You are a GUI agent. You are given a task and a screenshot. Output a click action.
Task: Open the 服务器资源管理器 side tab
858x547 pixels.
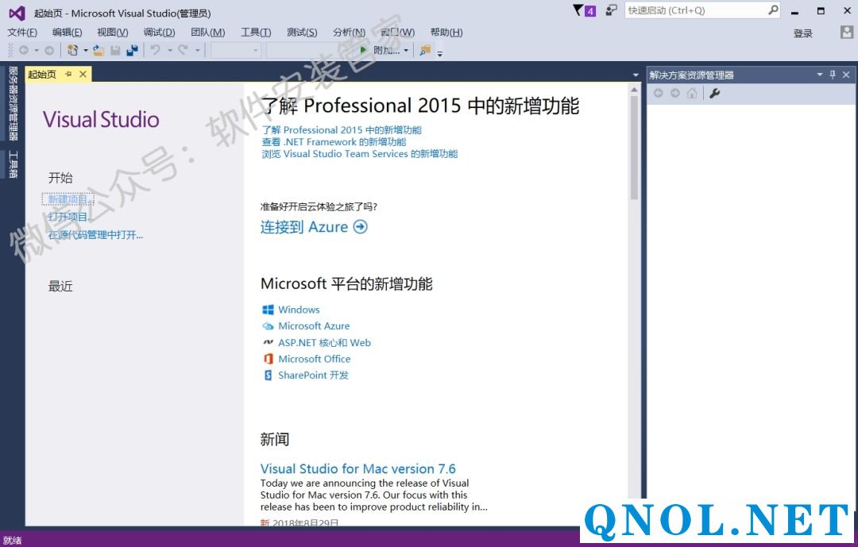(x=13, y=103)
